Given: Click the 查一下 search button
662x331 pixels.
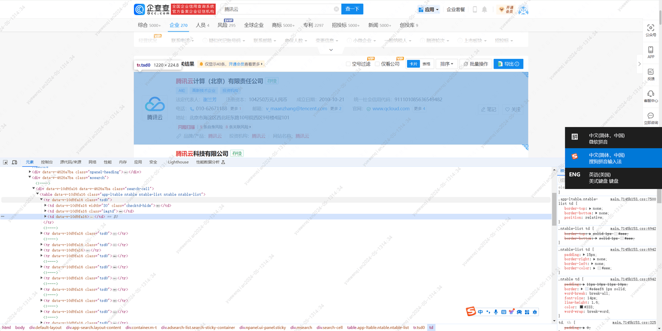Looking at the screenshot, I should pyautogui.click(x=352, y=9).
